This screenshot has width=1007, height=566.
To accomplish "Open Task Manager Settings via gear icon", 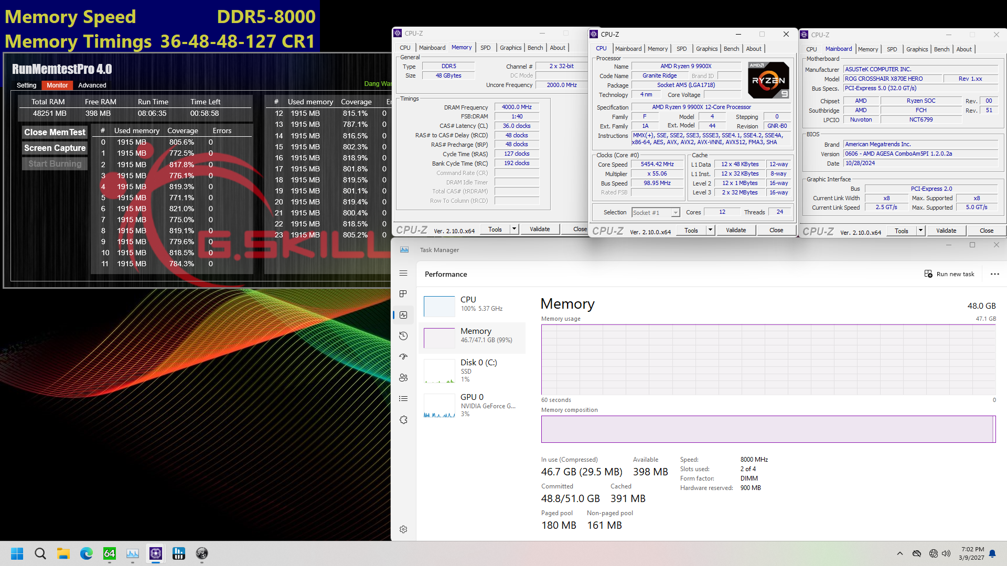I will [x=403, y=529].
